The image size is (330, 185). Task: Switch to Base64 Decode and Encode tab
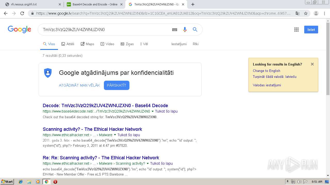[x=94, y=4]
